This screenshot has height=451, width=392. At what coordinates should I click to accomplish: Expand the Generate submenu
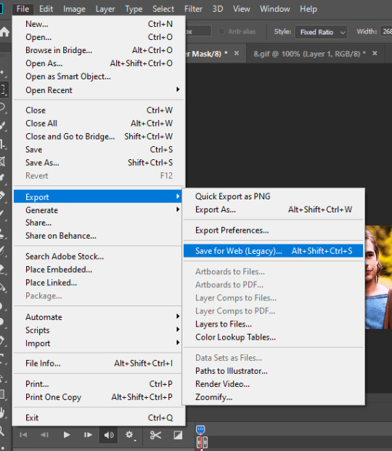pos(99,210)
